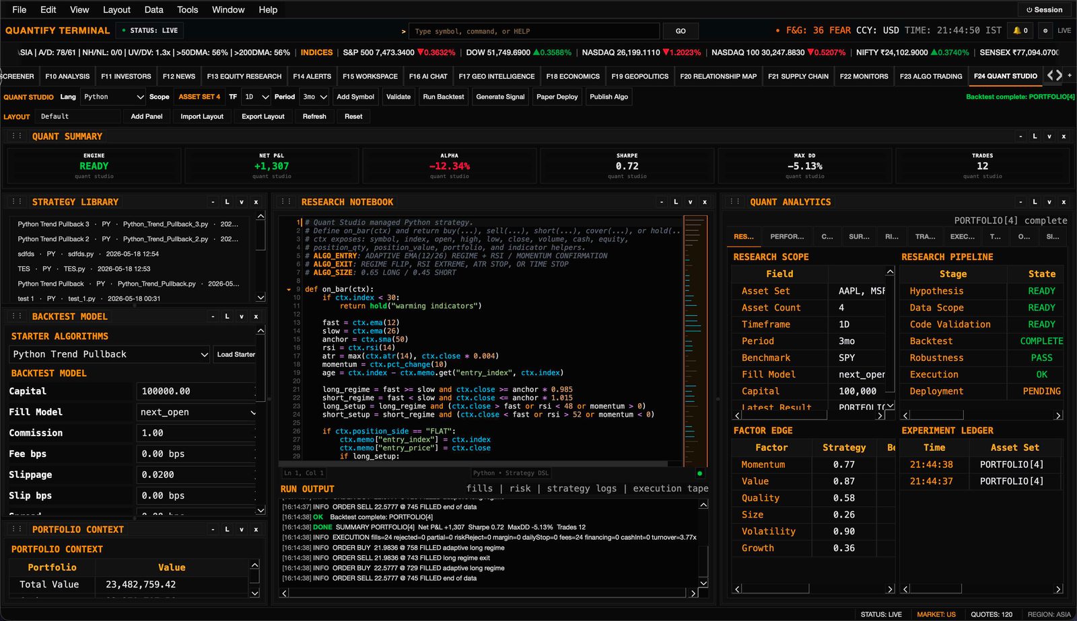Grab the Quant Analytics drag handle

(x=735, y=202)
